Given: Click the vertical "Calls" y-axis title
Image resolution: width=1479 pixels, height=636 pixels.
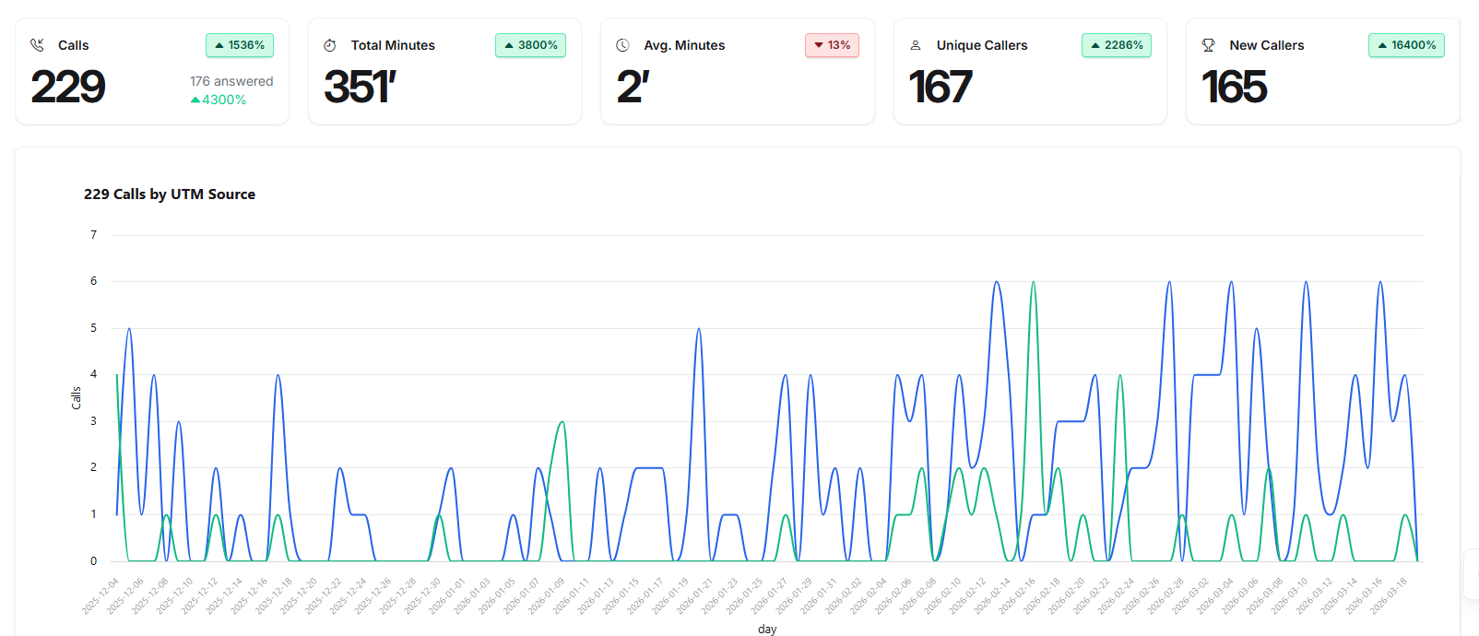Looking at the screenshot, I should pos(77,398).
